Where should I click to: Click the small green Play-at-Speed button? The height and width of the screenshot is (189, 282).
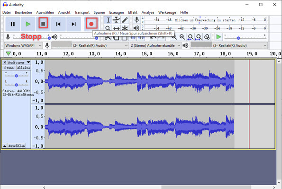(218, 37)
